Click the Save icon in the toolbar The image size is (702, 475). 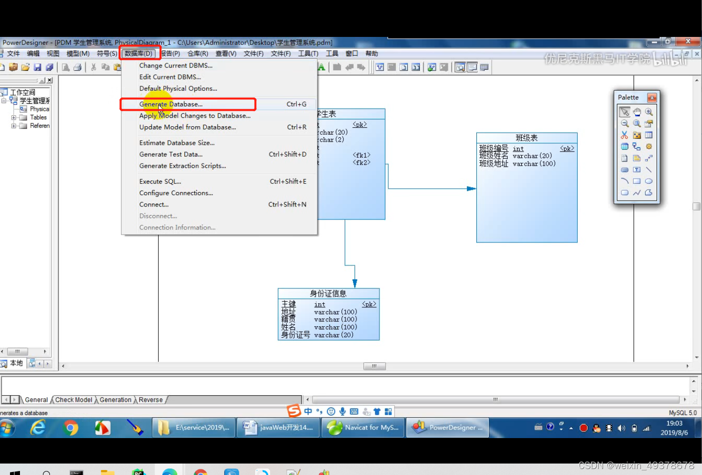[x=37, y=67]
